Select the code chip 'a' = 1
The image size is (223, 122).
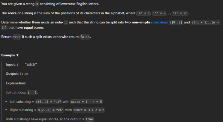tap(143, 13)
